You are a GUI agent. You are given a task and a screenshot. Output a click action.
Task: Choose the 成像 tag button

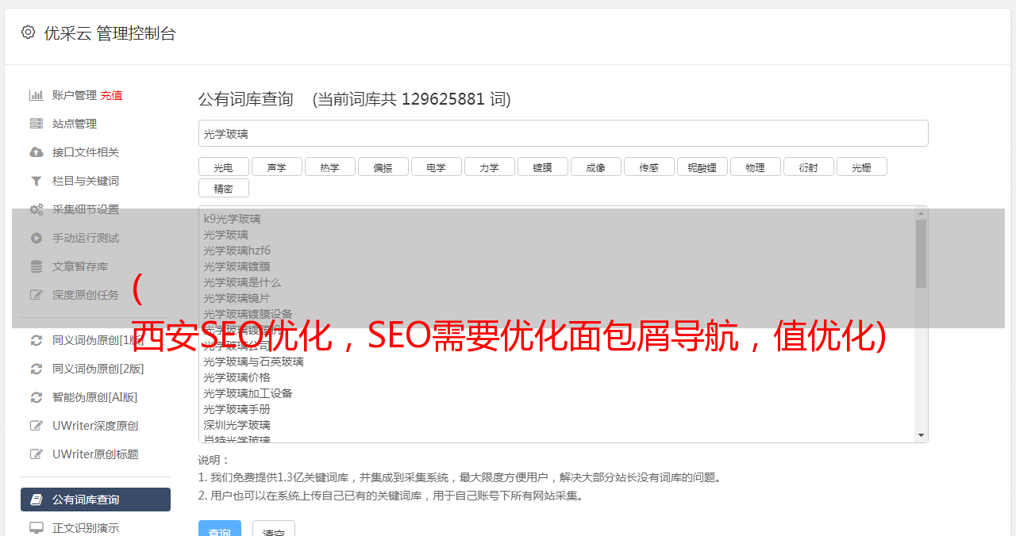[x=595, y=167]
